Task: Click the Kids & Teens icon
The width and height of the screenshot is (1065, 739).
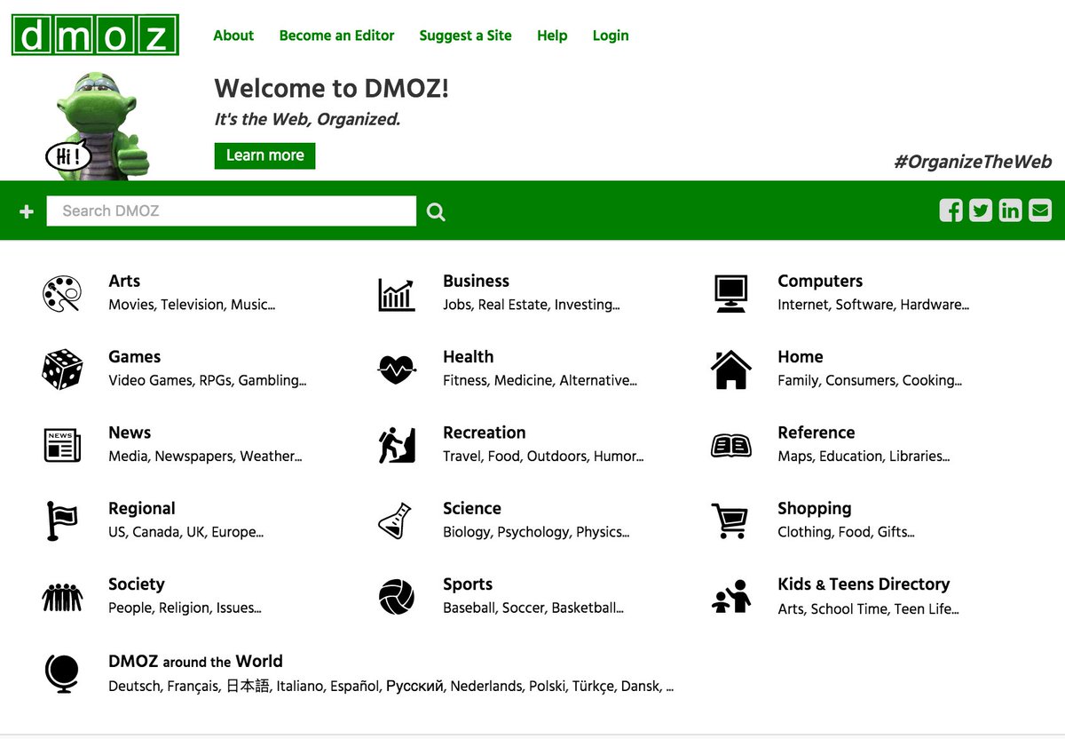Action: pos(731,597)
